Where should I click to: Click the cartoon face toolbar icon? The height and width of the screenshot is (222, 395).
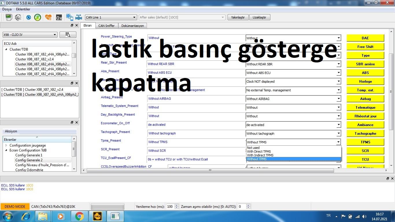point(18,17)
